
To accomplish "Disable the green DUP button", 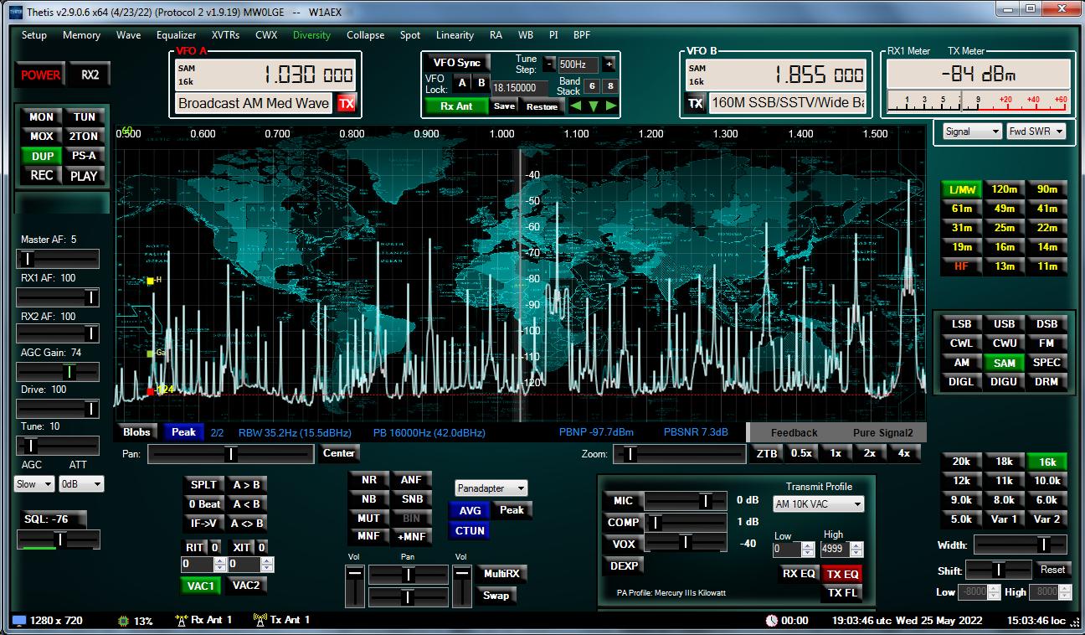I will [42, 156].
